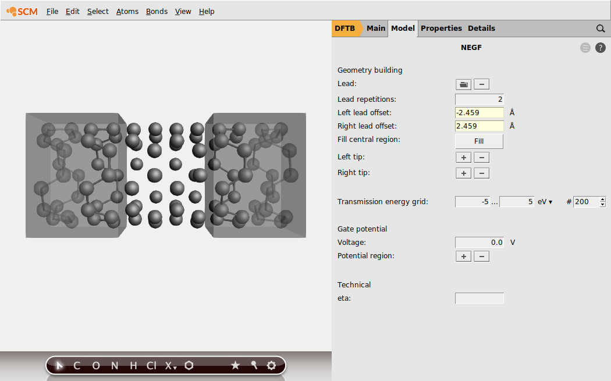The width and height of the screenshot is (611, 381).
Task: Select the Chlorine element tool
Action: tap(150, 365)
